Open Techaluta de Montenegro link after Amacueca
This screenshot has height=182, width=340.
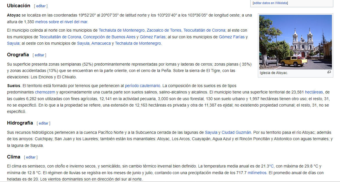[x=138, y=43]
